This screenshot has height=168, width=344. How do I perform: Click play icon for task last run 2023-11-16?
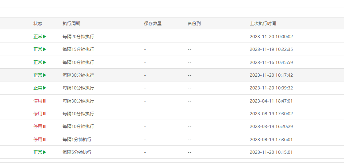click(45, 63)
